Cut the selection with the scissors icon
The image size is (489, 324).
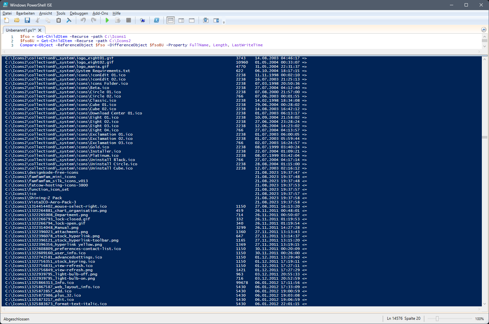pos(38,20)
